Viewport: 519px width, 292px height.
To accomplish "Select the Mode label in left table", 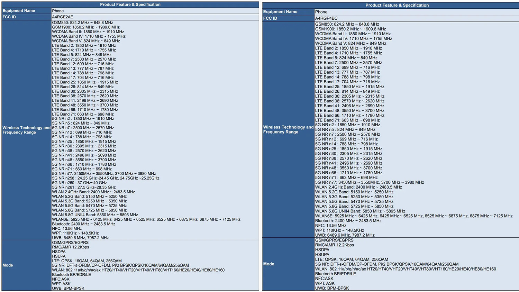I will pos(8,265).
